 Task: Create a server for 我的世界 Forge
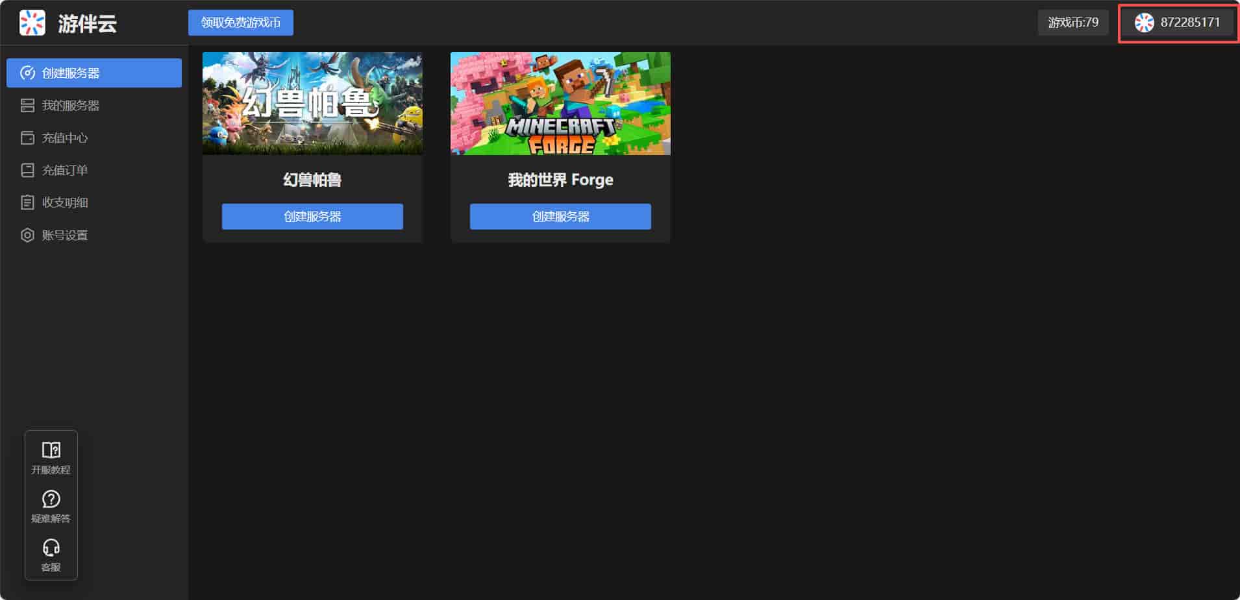pos(560,217)
